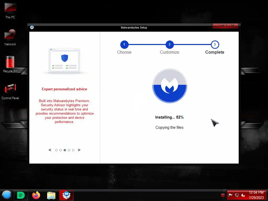Maximize the Malwarebytes Setup window
This screenshot has height=201, width=268.
(x=223, y=26)
